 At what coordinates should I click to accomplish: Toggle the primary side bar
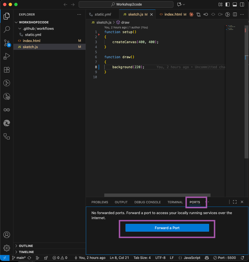point(228,4)
